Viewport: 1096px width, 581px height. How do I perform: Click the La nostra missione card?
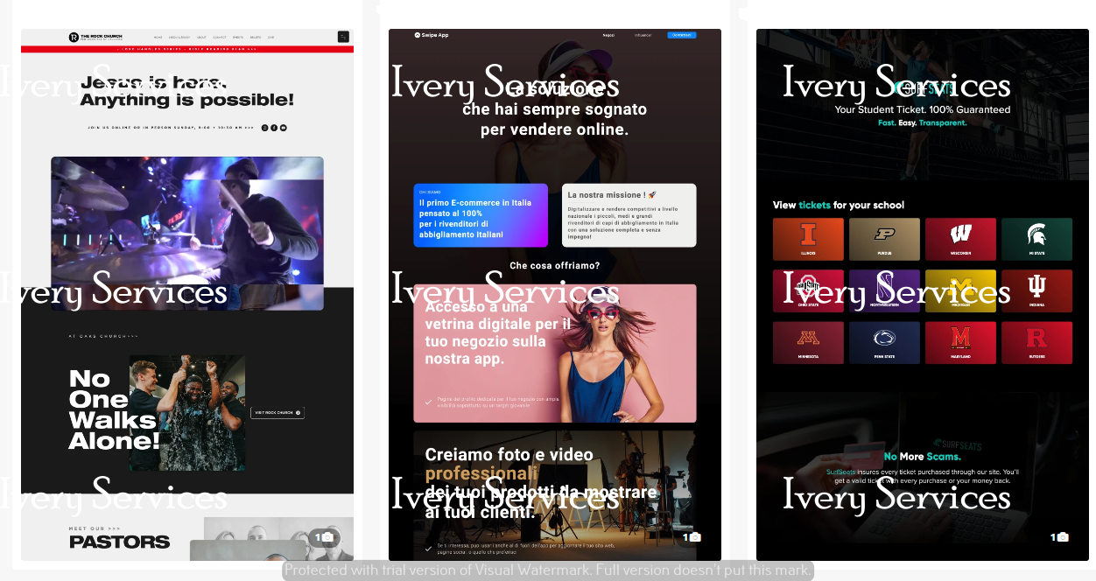click(x=629, y=215)
